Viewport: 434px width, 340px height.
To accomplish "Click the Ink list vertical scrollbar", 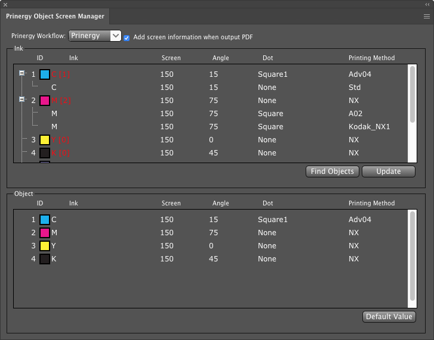I will [412, 95].
